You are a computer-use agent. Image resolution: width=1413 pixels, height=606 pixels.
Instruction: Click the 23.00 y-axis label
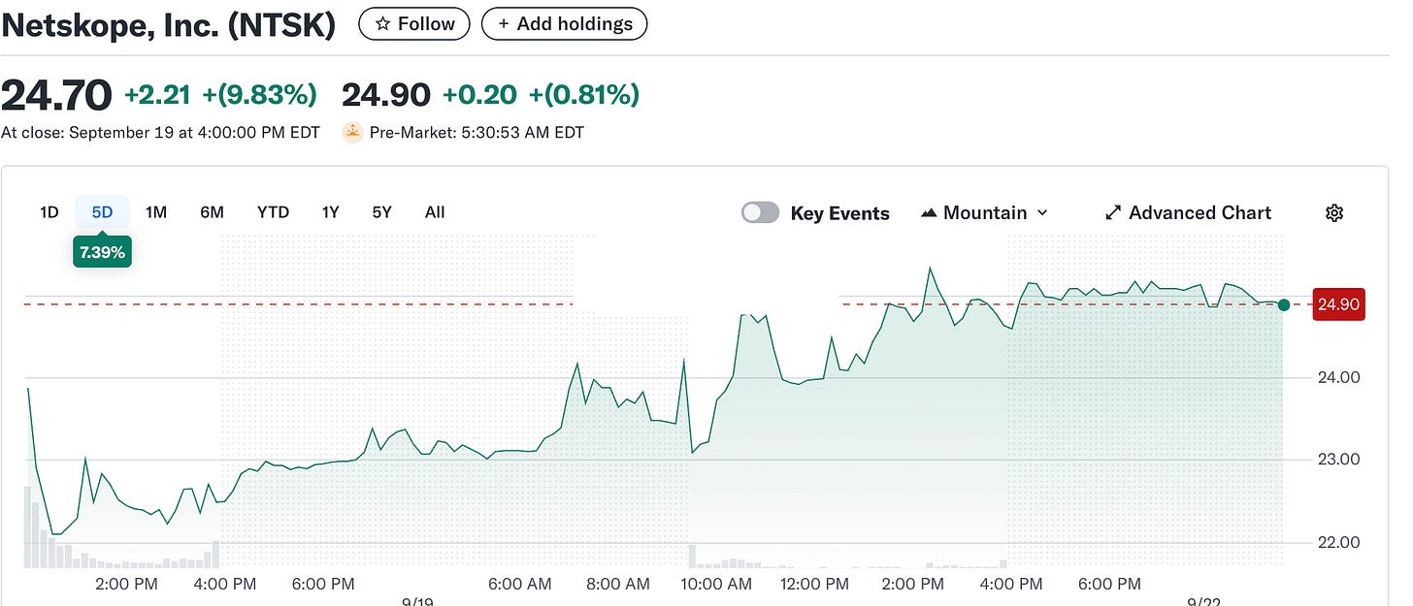pyautogui.click(x=1337, y=460)
